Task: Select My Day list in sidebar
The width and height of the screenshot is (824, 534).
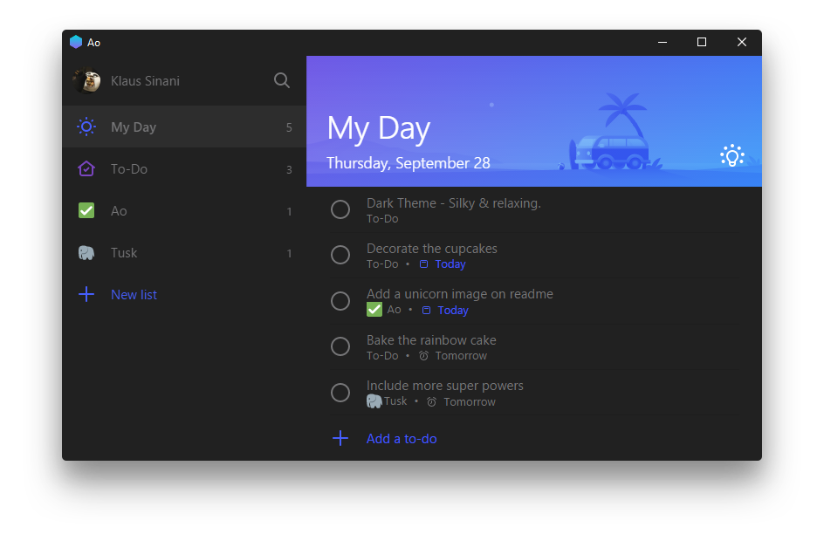Action: [184, 127]
